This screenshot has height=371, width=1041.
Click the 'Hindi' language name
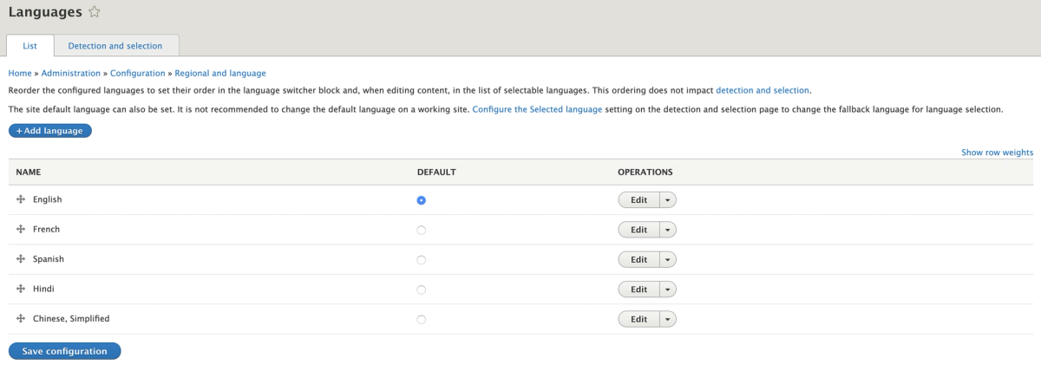click(x=43, y=289)
